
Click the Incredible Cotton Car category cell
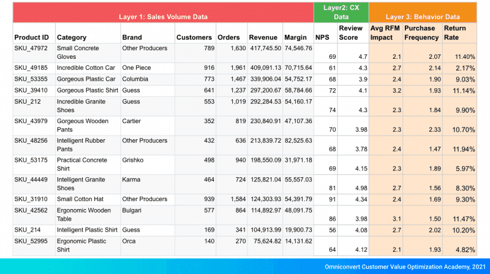point(85,67)
